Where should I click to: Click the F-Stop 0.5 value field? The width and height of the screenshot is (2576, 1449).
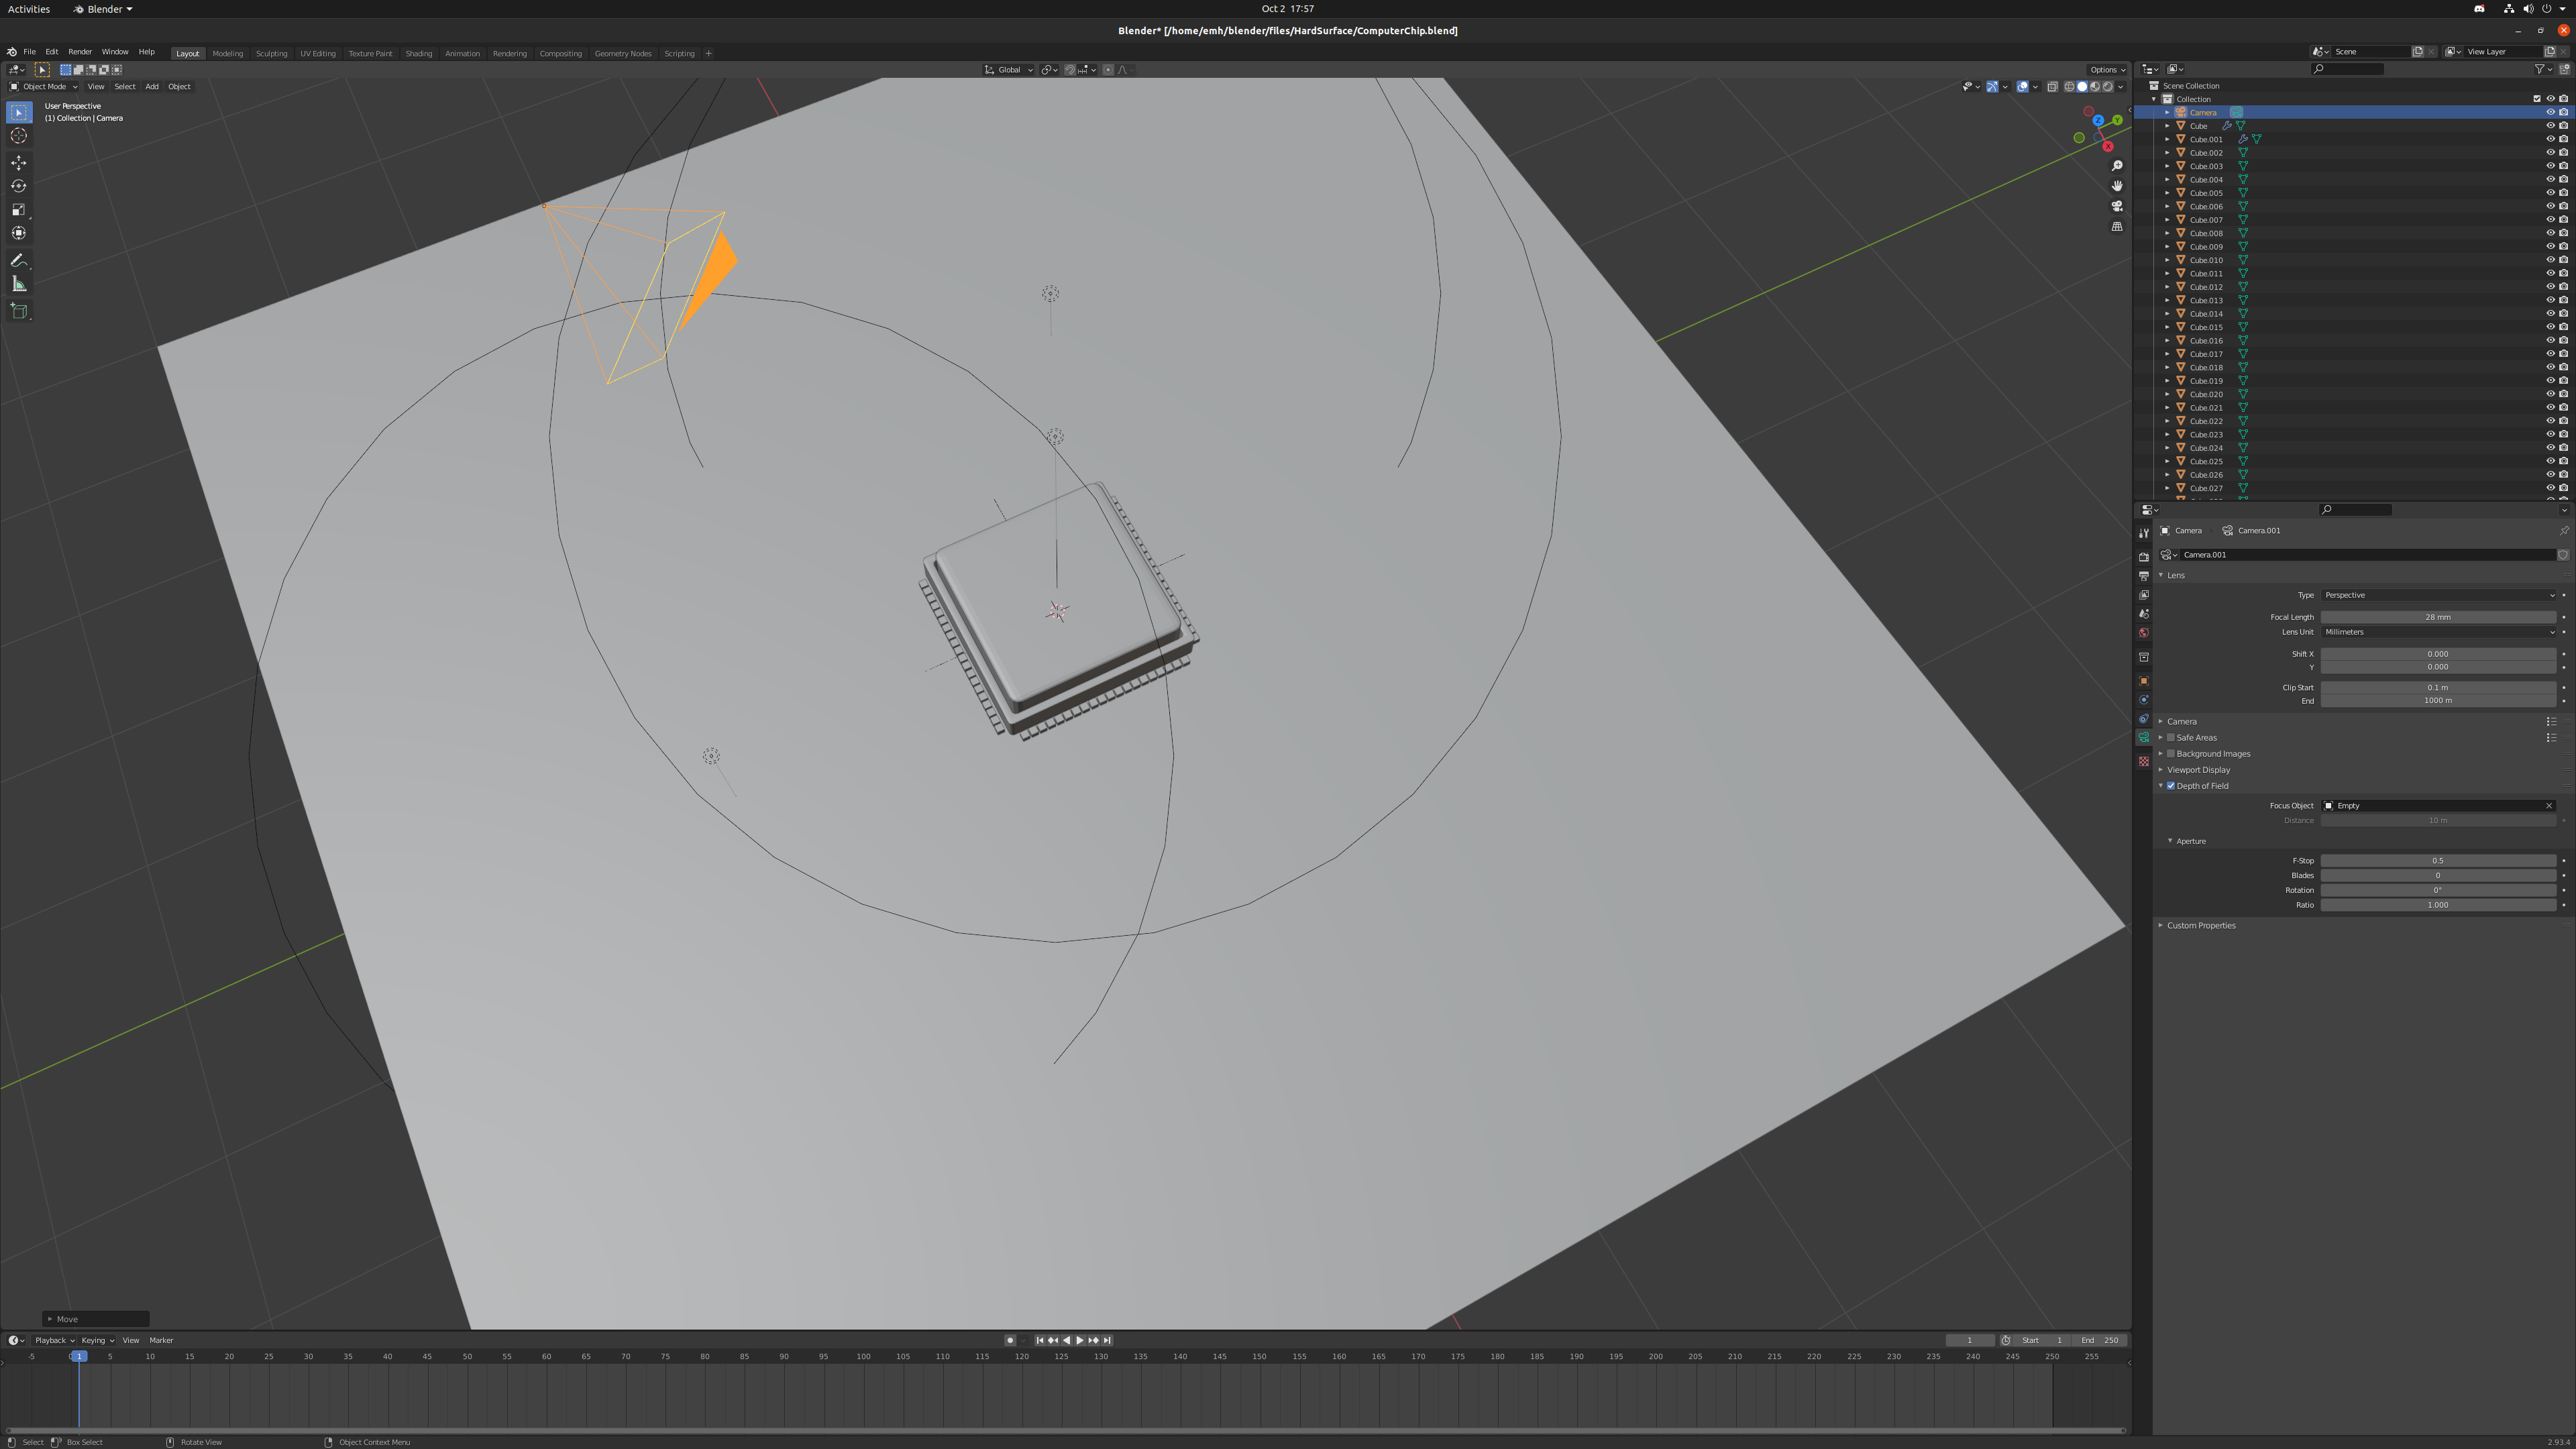point(2438,861)
